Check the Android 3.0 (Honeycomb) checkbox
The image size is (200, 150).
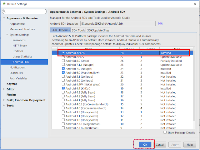click(x=63, y=120)
